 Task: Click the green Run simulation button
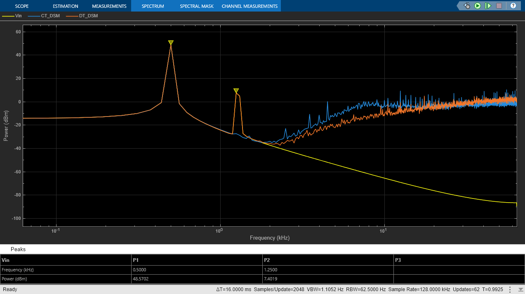[x=478, y=6]
